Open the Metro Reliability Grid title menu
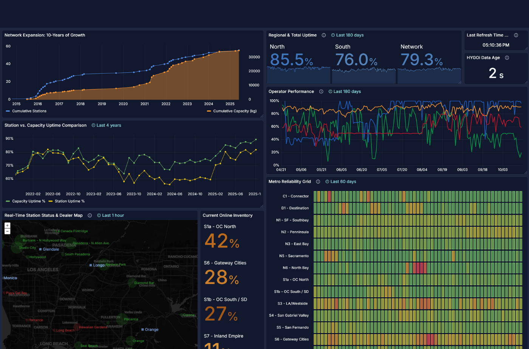The width and height of the screenshot is (529, 349). point(289,182)
